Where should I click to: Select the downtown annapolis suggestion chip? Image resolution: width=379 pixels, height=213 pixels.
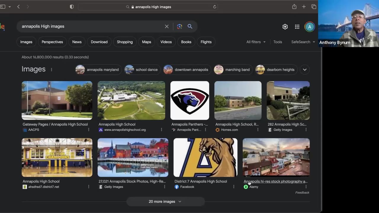pyautogui.click(x=187, y=70)
